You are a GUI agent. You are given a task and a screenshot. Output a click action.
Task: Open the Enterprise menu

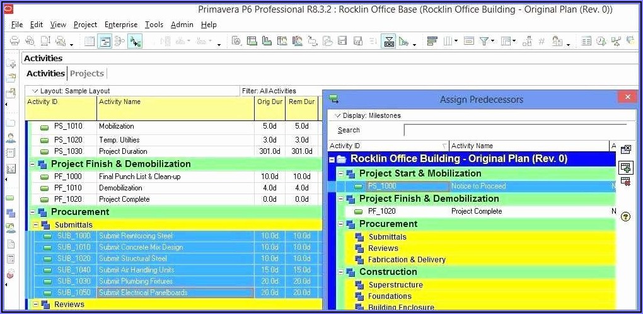tap(120, 25)
